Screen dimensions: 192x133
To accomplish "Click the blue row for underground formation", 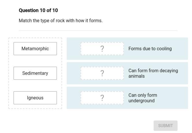I will click(x=73, y=98).
